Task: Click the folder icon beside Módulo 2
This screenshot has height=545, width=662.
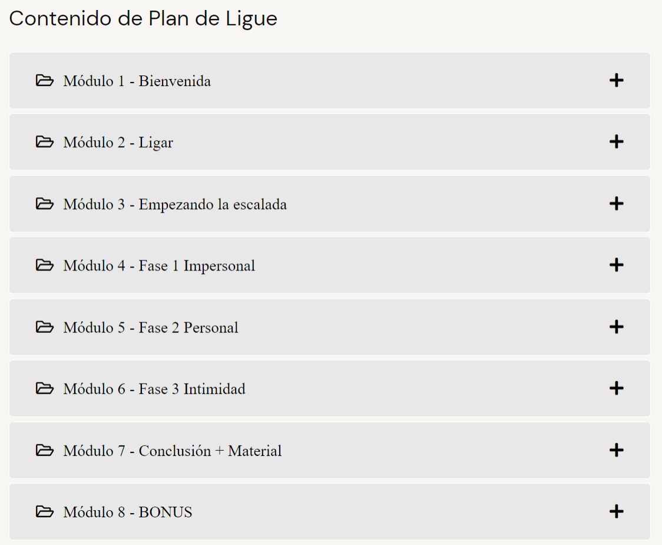Action: click(x=44, y=141)
